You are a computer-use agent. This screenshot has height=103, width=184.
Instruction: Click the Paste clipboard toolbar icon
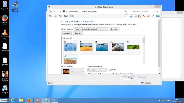coord(139,16)
